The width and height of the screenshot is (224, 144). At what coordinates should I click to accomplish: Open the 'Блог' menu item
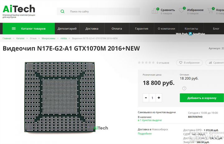pos(216,28)
